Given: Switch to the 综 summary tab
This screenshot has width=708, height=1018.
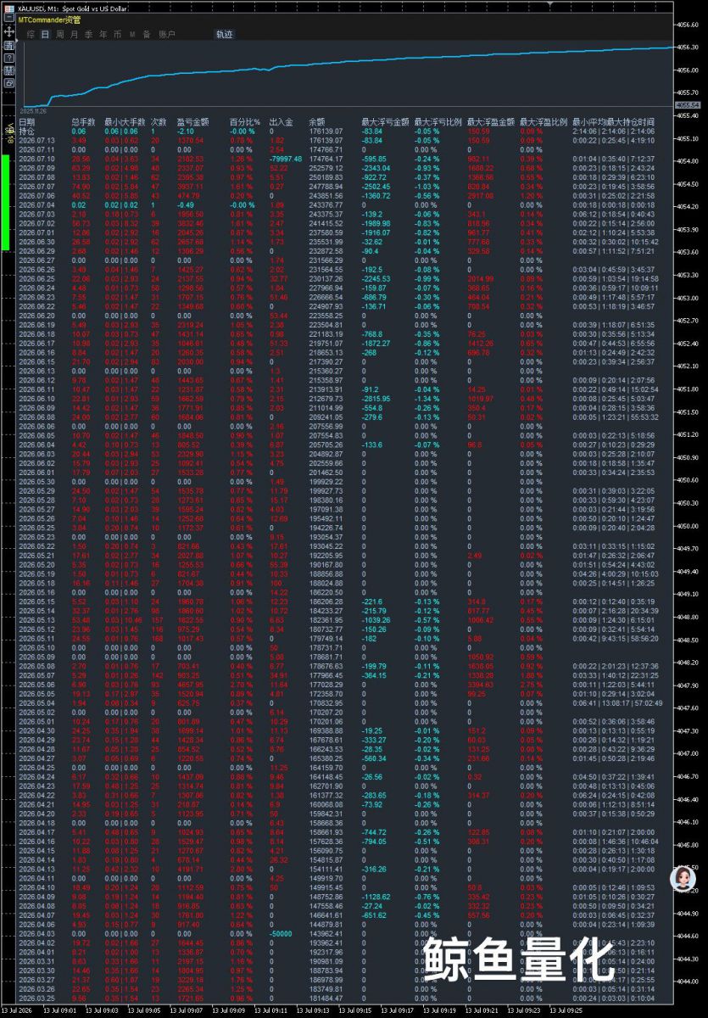Looking at the screenshot, I should coord(31,35).
